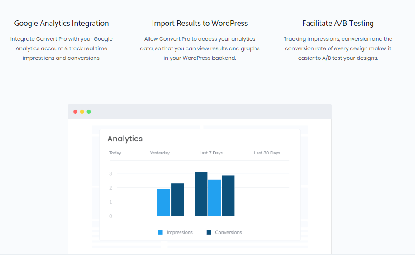Image resolution: width=415 pixels, height=269 pixels.
Task: Click the tallest dark blue conversions bar
Action: pyautogui.click(x=201, y=194)
